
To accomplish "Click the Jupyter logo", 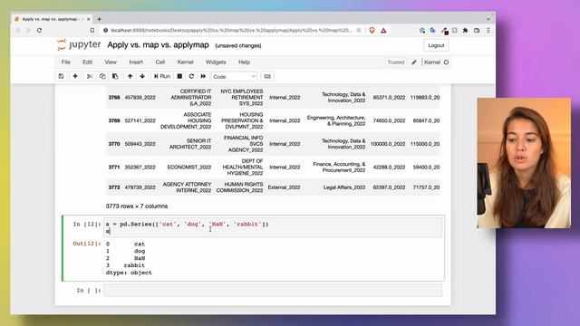I will 79,45.
